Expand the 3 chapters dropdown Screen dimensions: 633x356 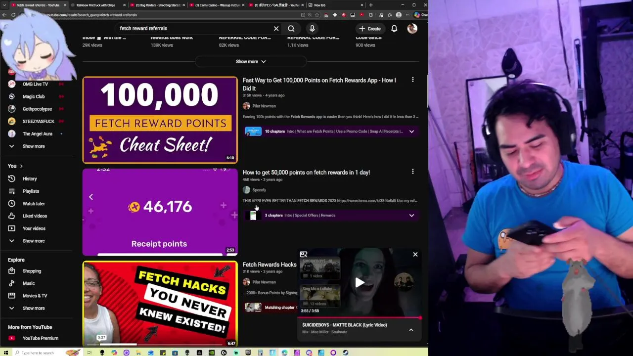[x=411, y=216]
